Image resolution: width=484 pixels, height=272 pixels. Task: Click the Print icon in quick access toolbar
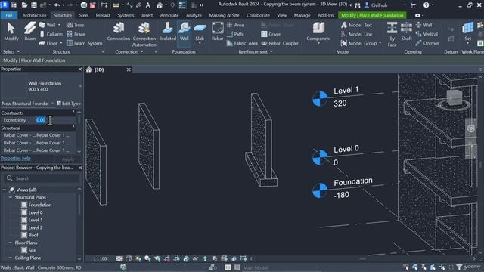click(84, 5)
